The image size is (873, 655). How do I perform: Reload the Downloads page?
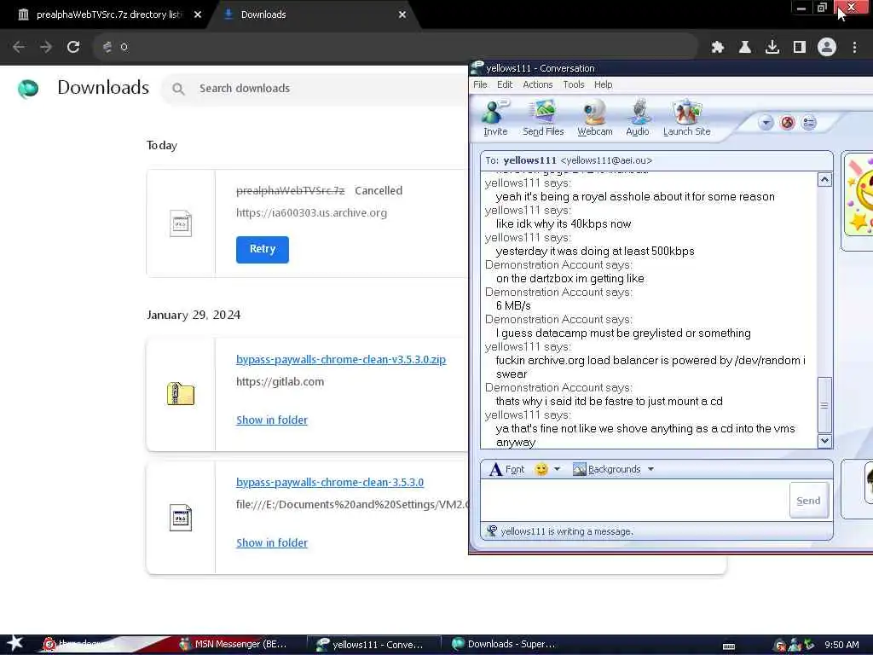pyautogui.click(x=73, y=47)
